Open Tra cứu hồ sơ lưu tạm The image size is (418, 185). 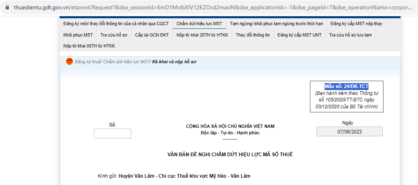[x=350, y=34]
